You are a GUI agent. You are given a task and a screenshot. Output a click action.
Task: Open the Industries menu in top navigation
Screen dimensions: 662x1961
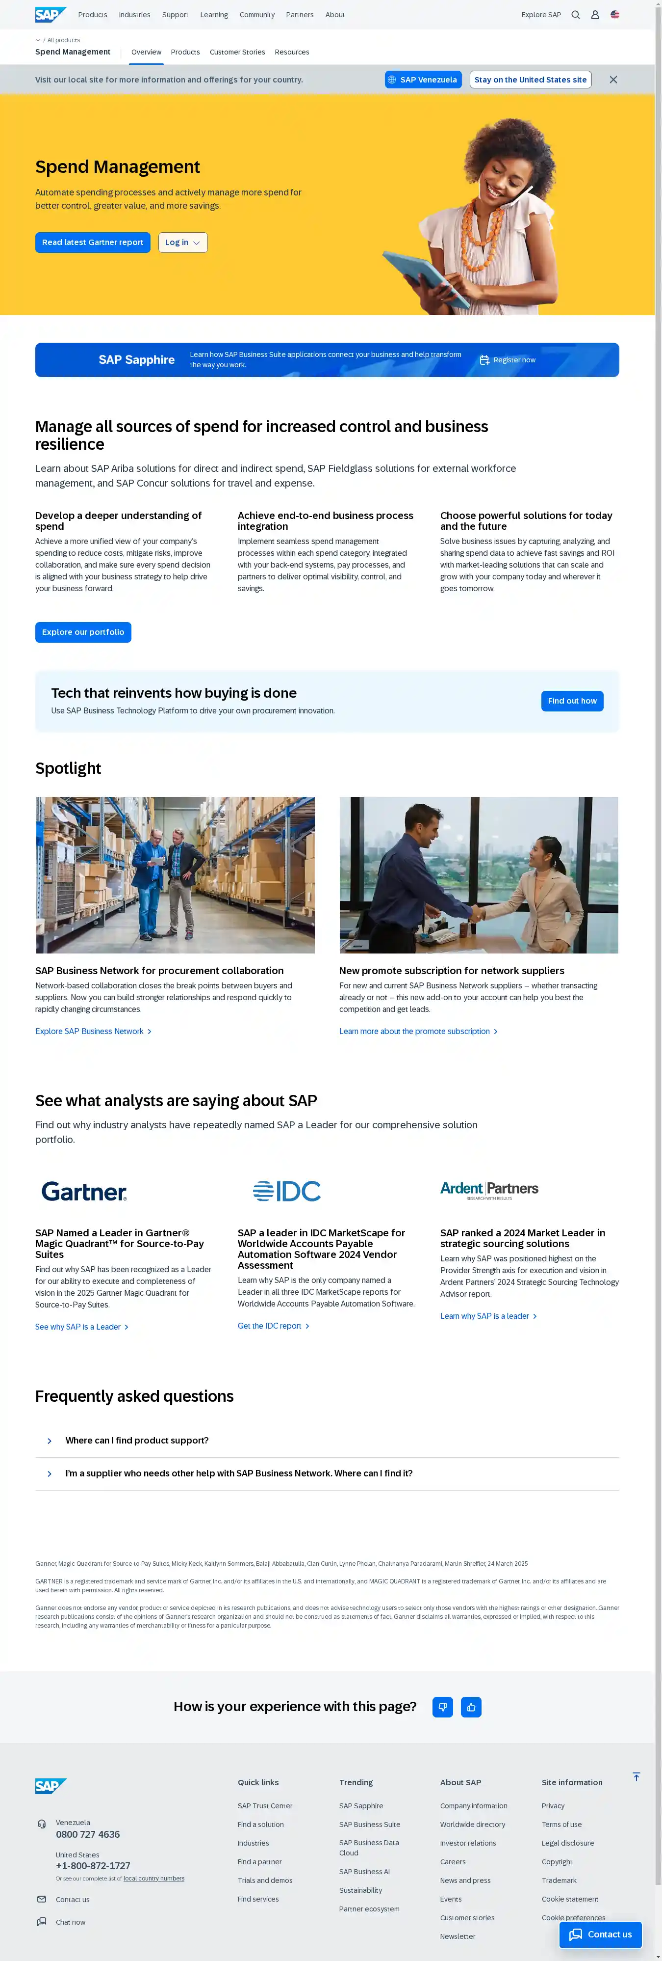pos(134,14)
